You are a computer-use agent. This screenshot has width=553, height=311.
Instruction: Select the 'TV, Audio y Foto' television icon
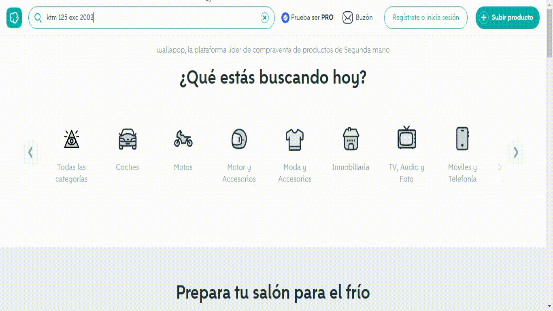[406, 138]
